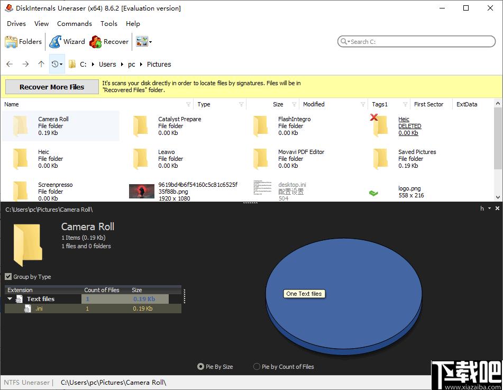Toggle the Group by Type checkbox

[8, 276]
